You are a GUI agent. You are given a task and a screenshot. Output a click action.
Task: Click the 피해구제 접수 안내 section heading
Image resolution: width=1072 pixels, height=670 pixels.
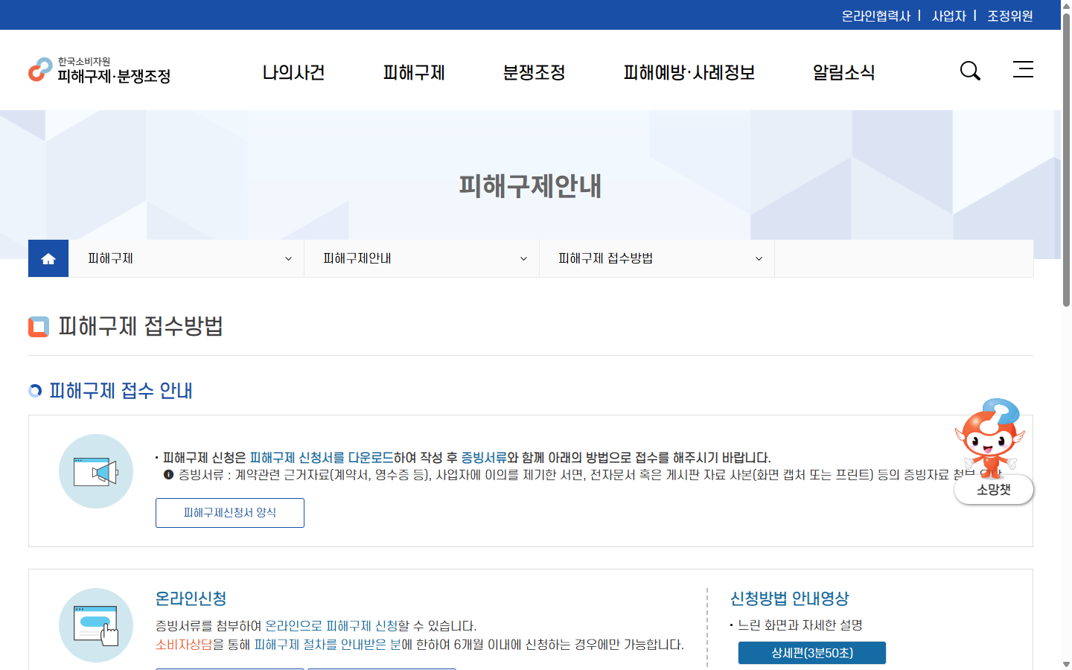[121, 391]
